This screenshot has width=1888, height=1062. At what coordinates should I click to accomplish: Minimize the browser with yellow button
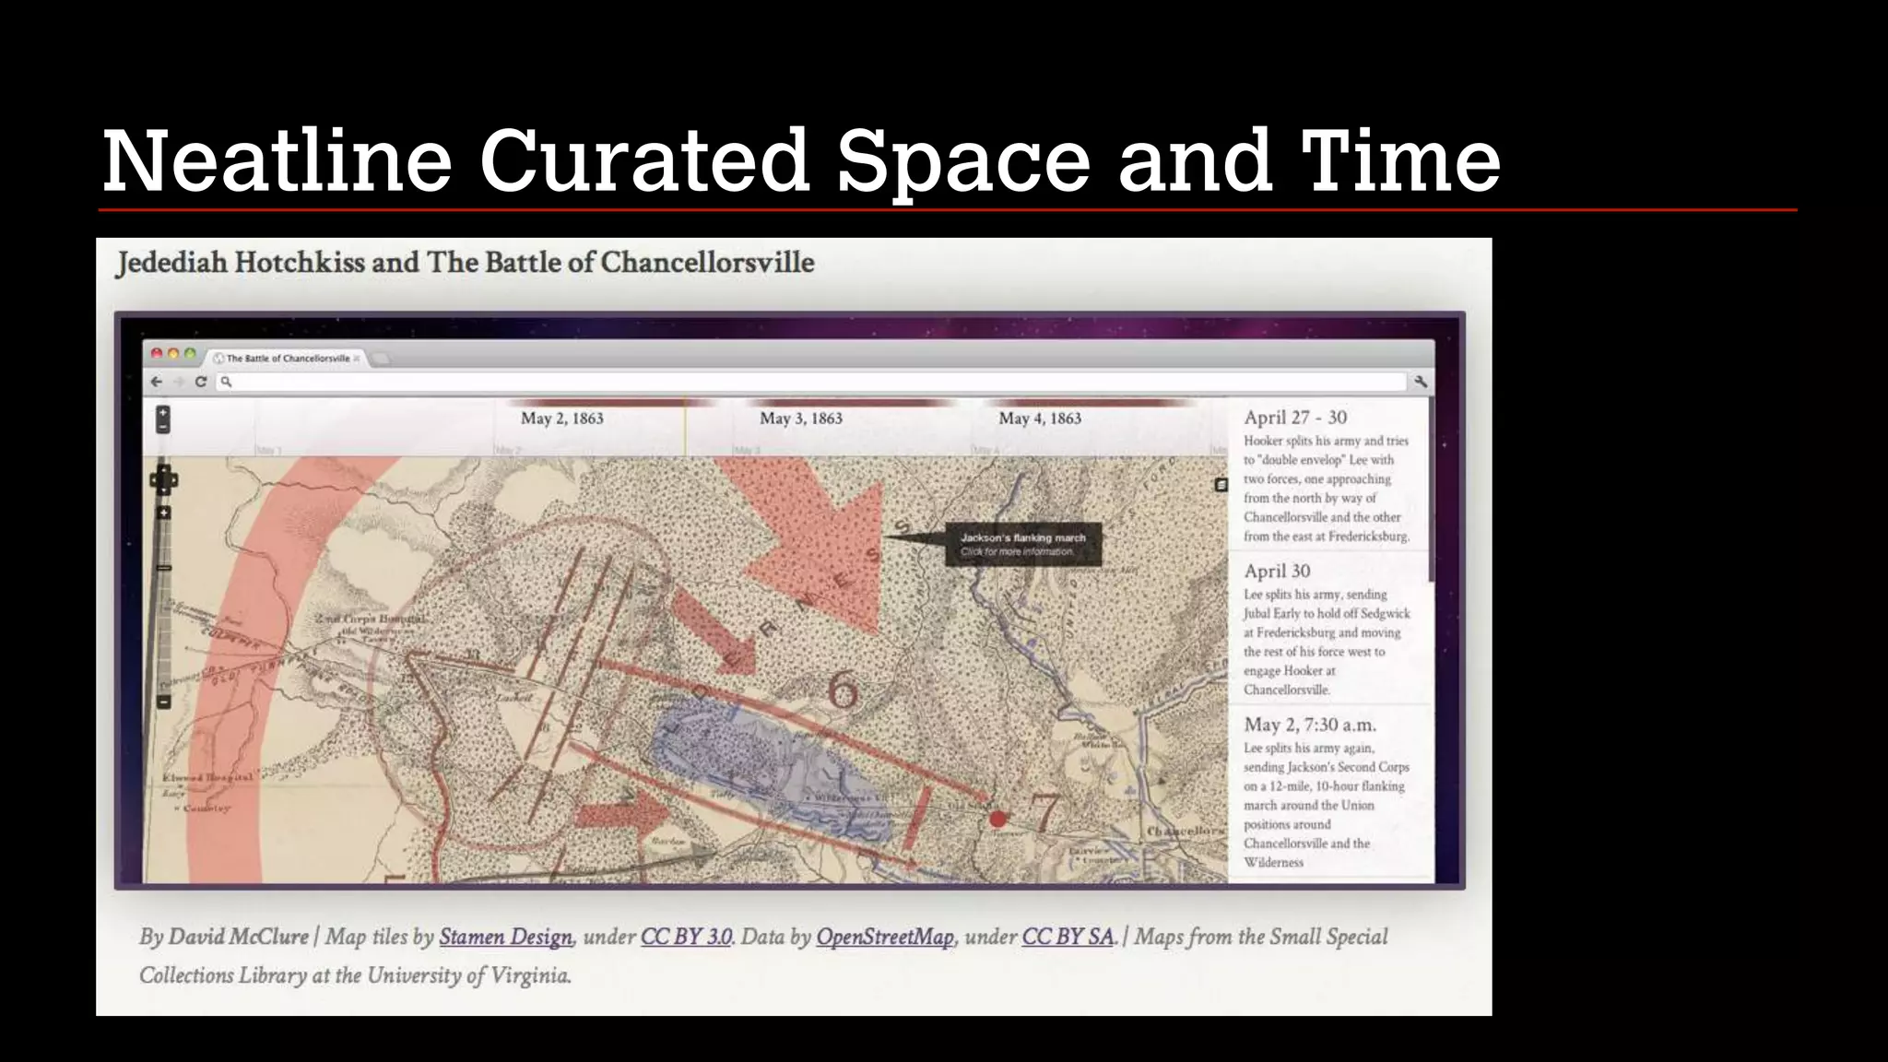[173, 353]
